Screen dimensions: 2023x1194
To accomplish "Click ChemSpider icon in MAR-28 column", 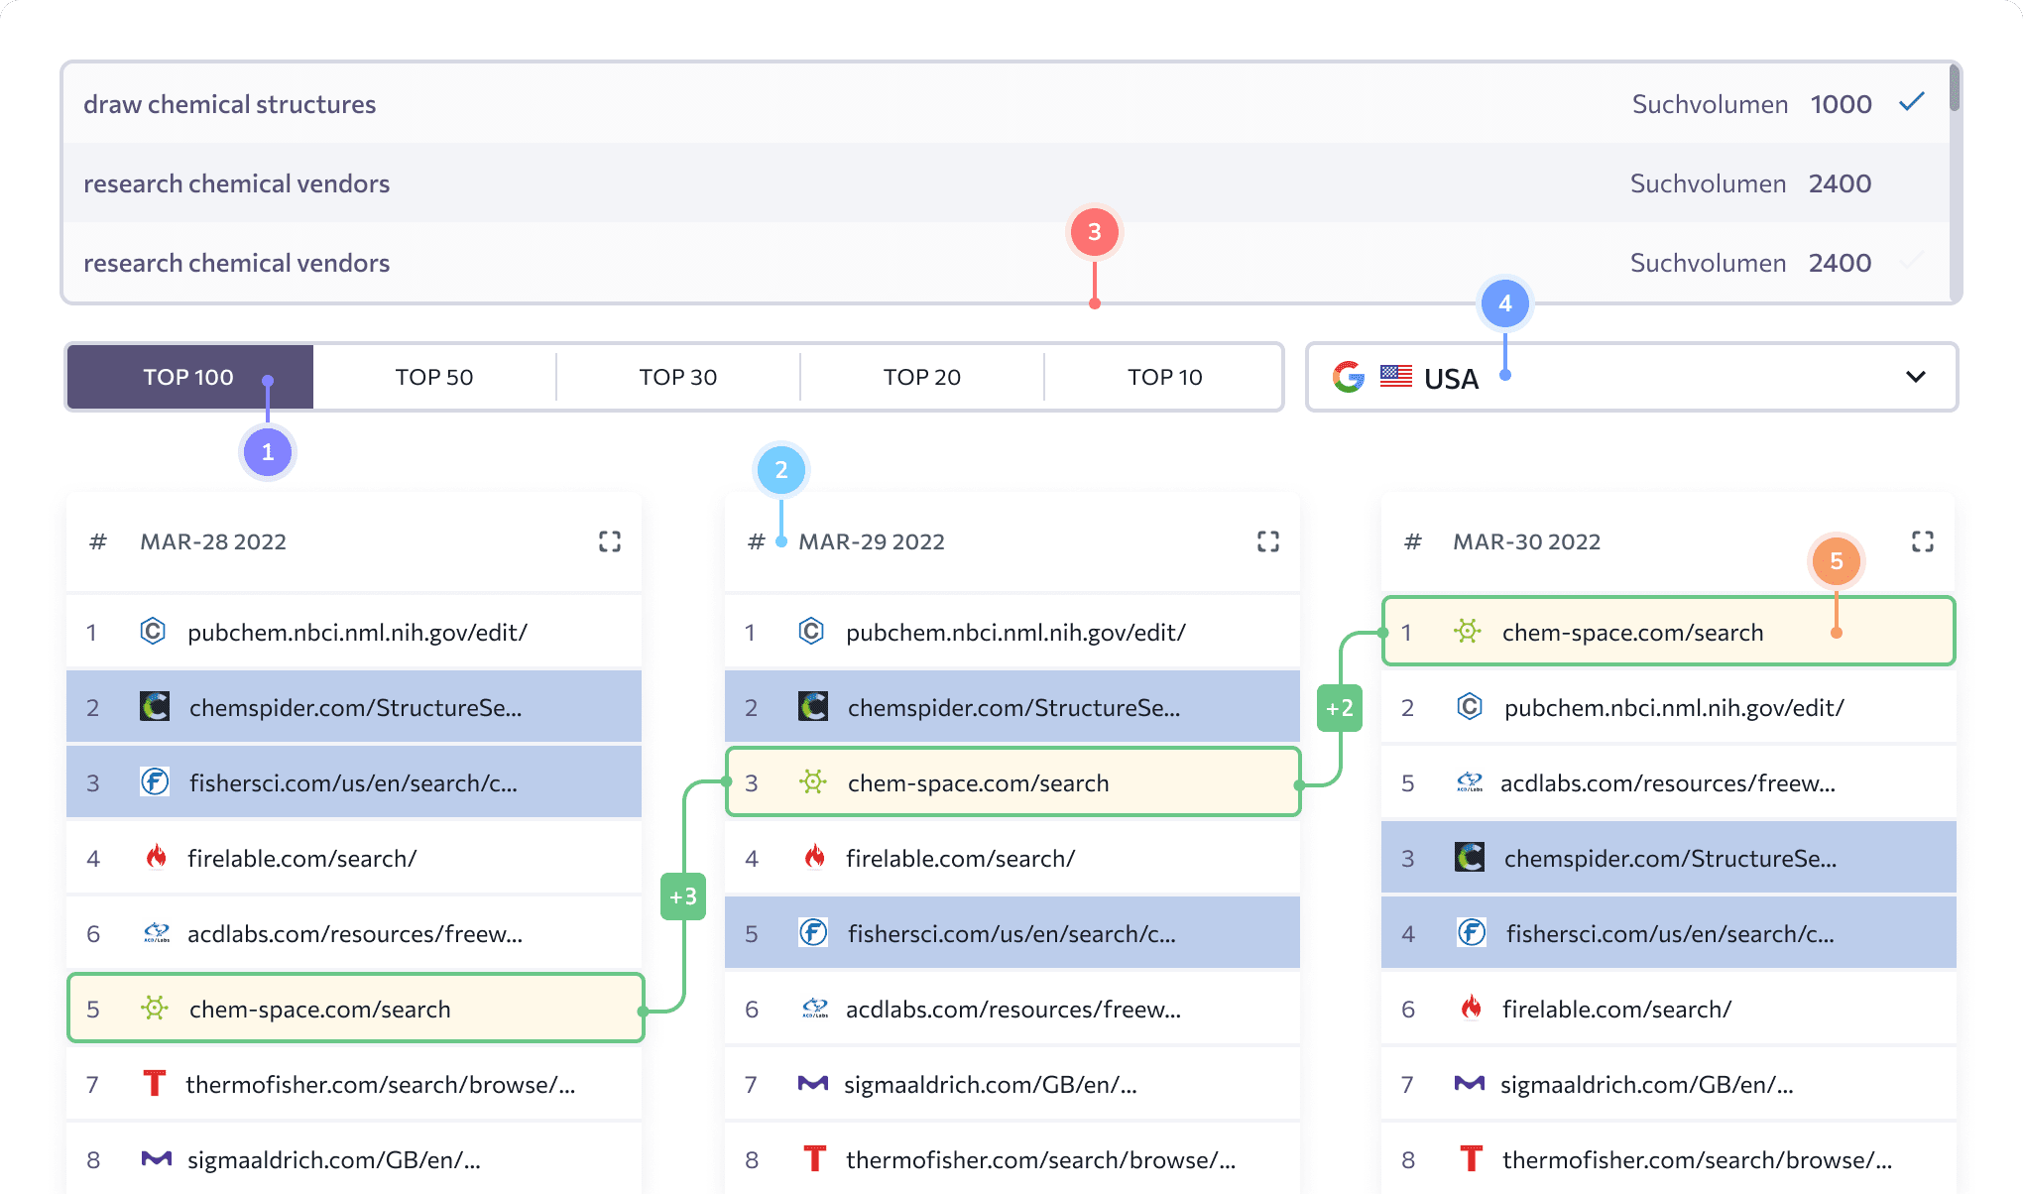I will (155, 706).
